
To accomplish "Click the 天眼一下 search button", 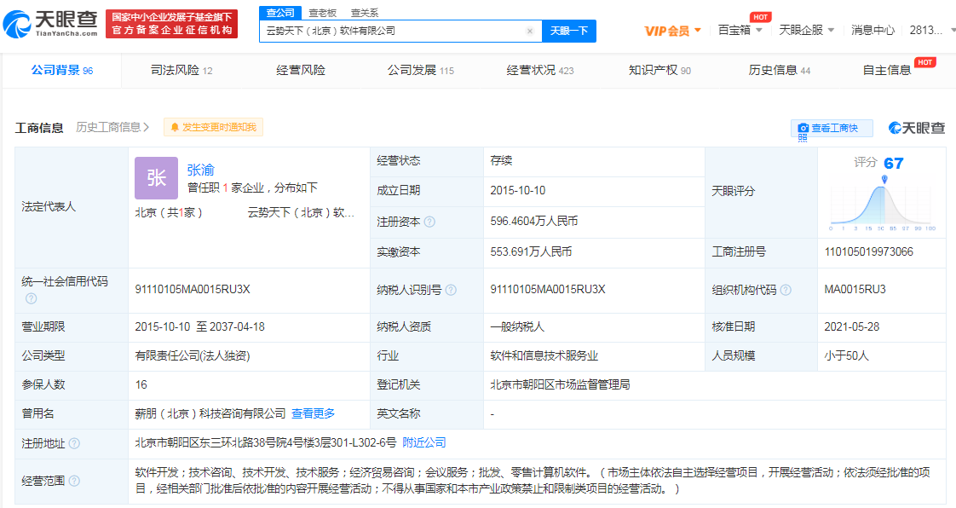I will pos(569,31).
